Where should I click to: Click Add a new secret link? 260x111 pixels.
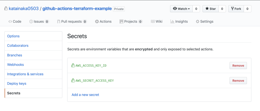pyautogui.click(x=85, y=95)
